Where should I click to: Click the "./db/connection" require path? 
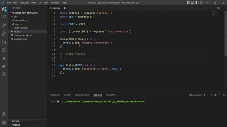(x=117, y=31)
